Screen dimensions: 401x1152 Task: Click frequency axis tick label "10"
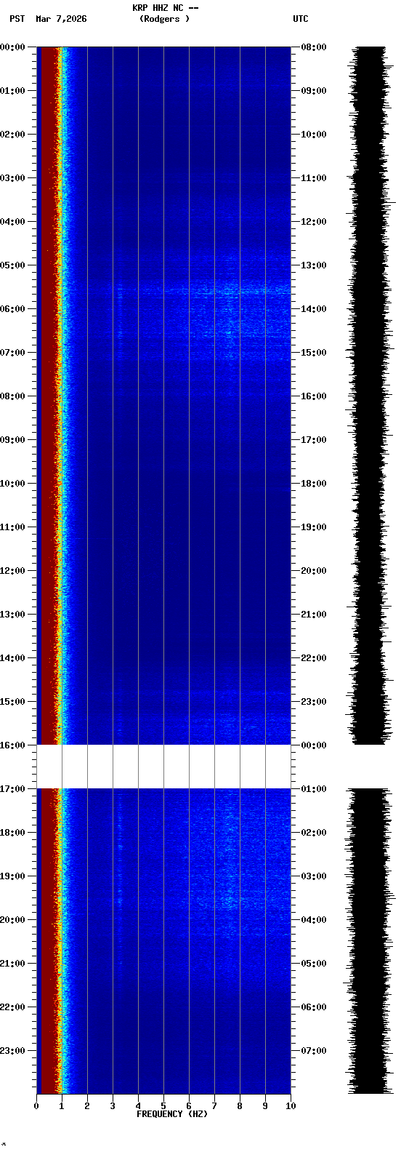[291, 1106]
